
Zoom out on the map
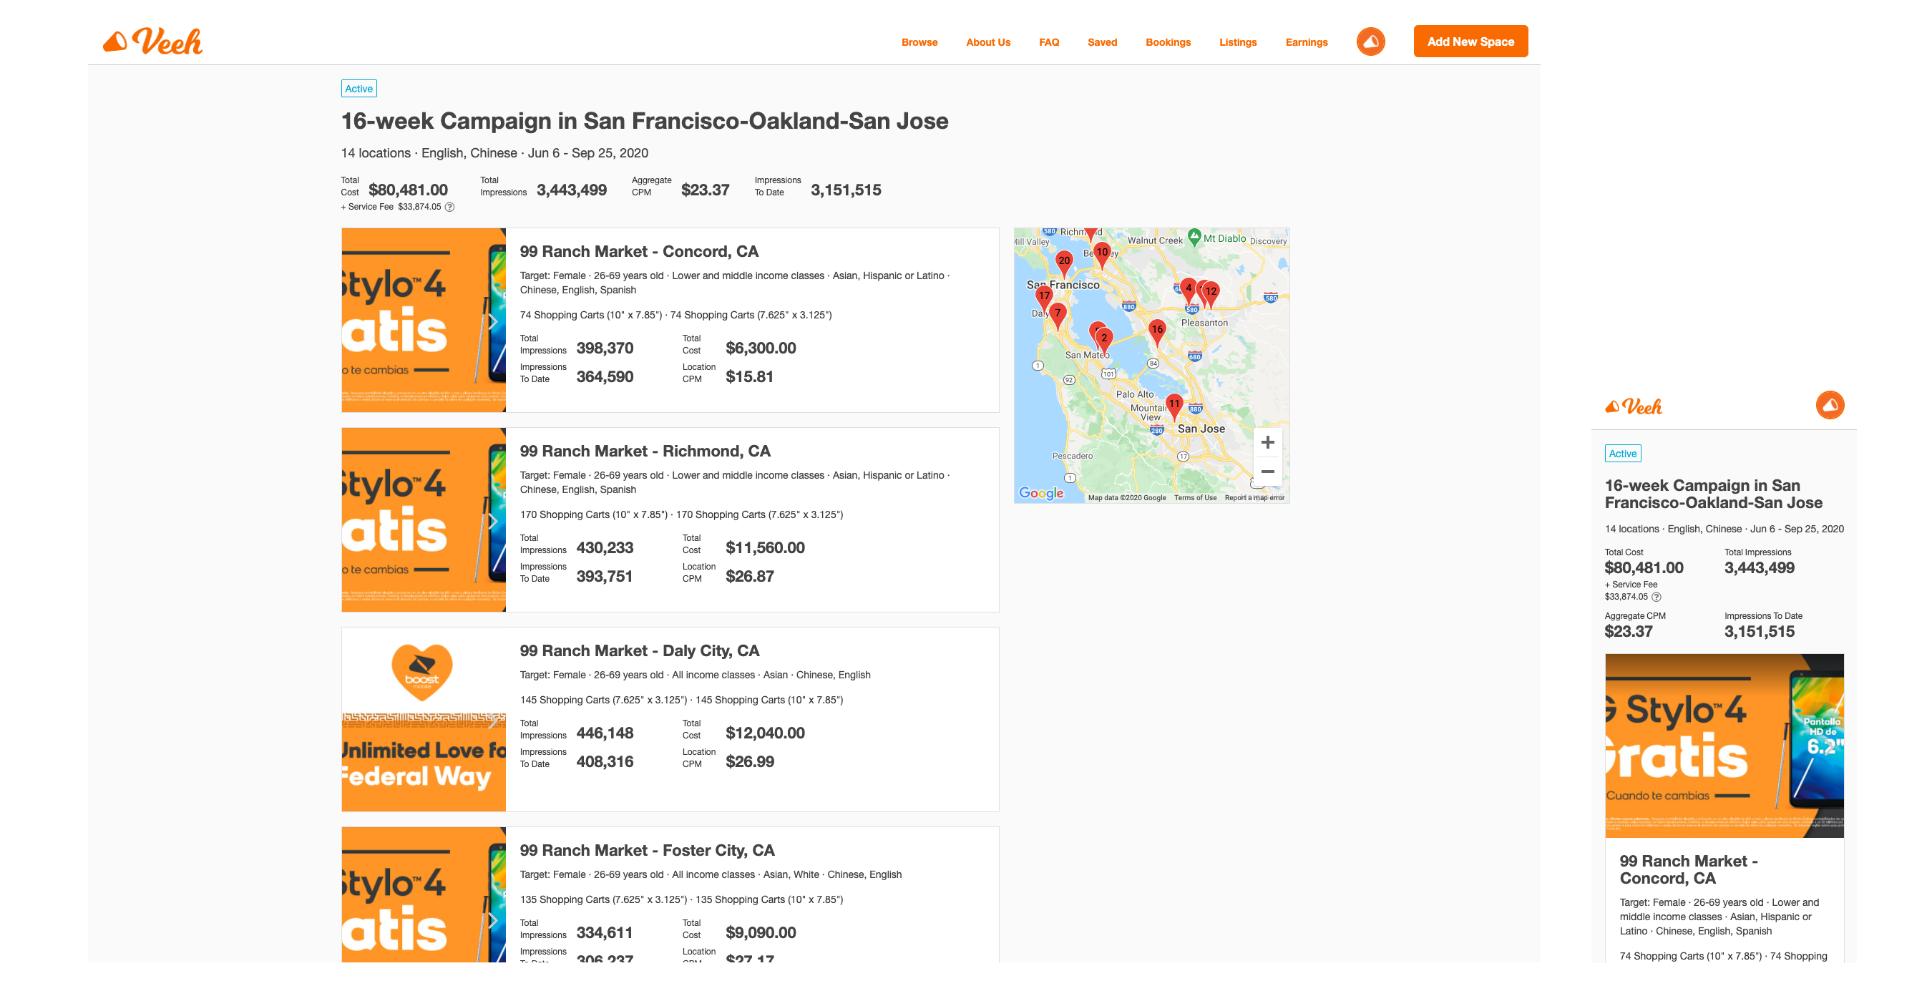[1267, 472]
